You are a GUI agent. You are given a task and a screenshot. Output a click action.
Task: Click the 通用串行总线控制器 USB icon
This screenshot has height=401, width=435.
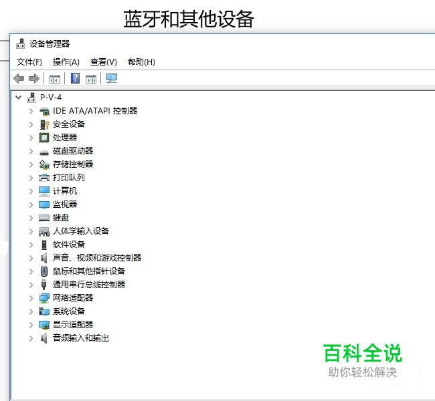tap(43, 285)
